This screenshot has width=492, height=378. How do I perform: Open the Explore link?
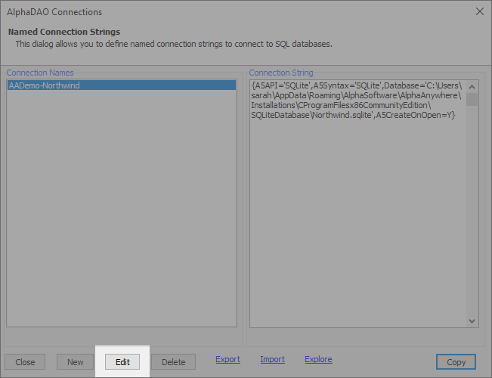click(x=318, y=359)
